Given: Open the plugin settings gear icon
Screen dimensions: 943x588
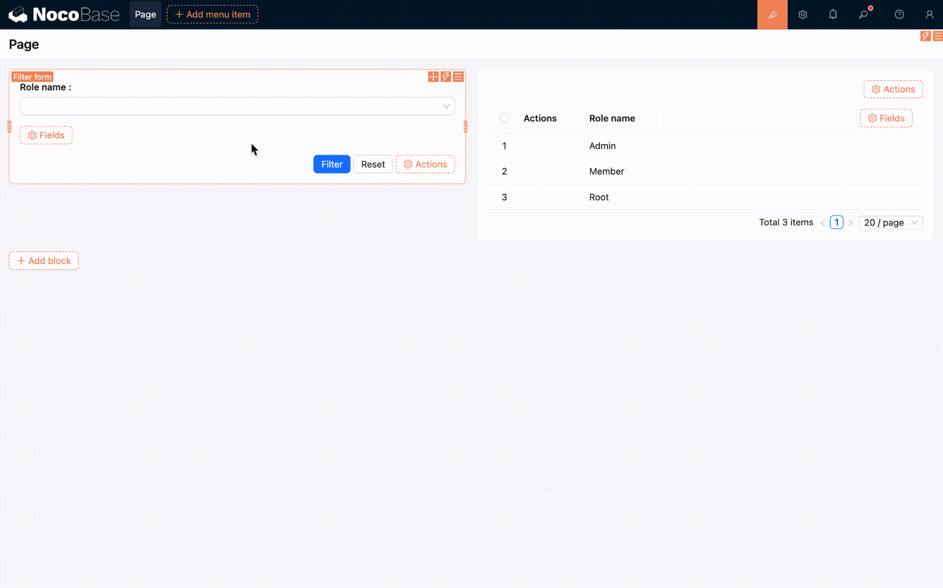Looking at the screenshot, I should tap(802, 14).
